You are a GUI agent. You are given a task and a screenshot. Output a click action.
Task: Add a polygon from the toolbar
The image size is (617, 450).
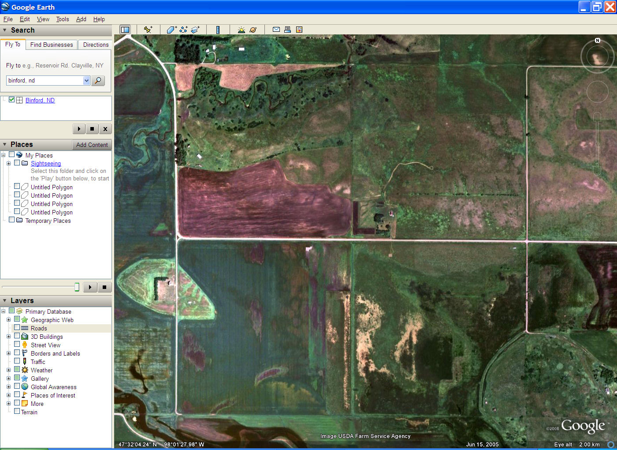(x=171, y=30)
